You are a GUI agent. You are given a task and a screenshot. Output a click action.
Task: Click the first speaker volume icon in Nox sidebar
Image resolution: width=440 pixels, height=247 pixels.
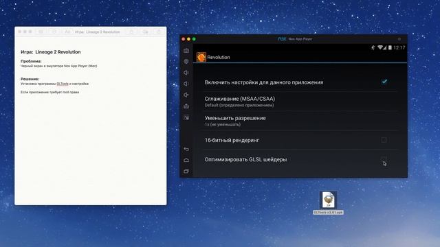(186, 73)
